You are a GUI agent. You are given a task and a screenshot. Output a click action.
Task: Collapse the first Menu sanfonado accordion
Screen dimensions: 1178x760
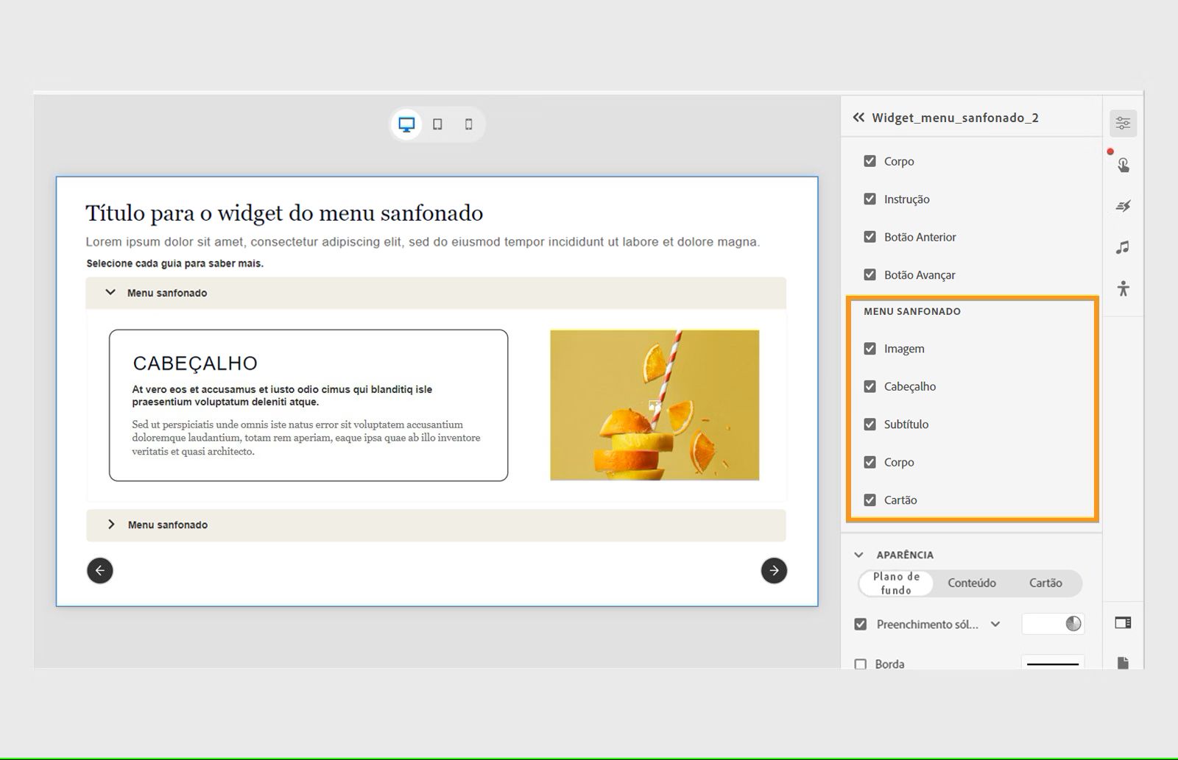[110, 292]
